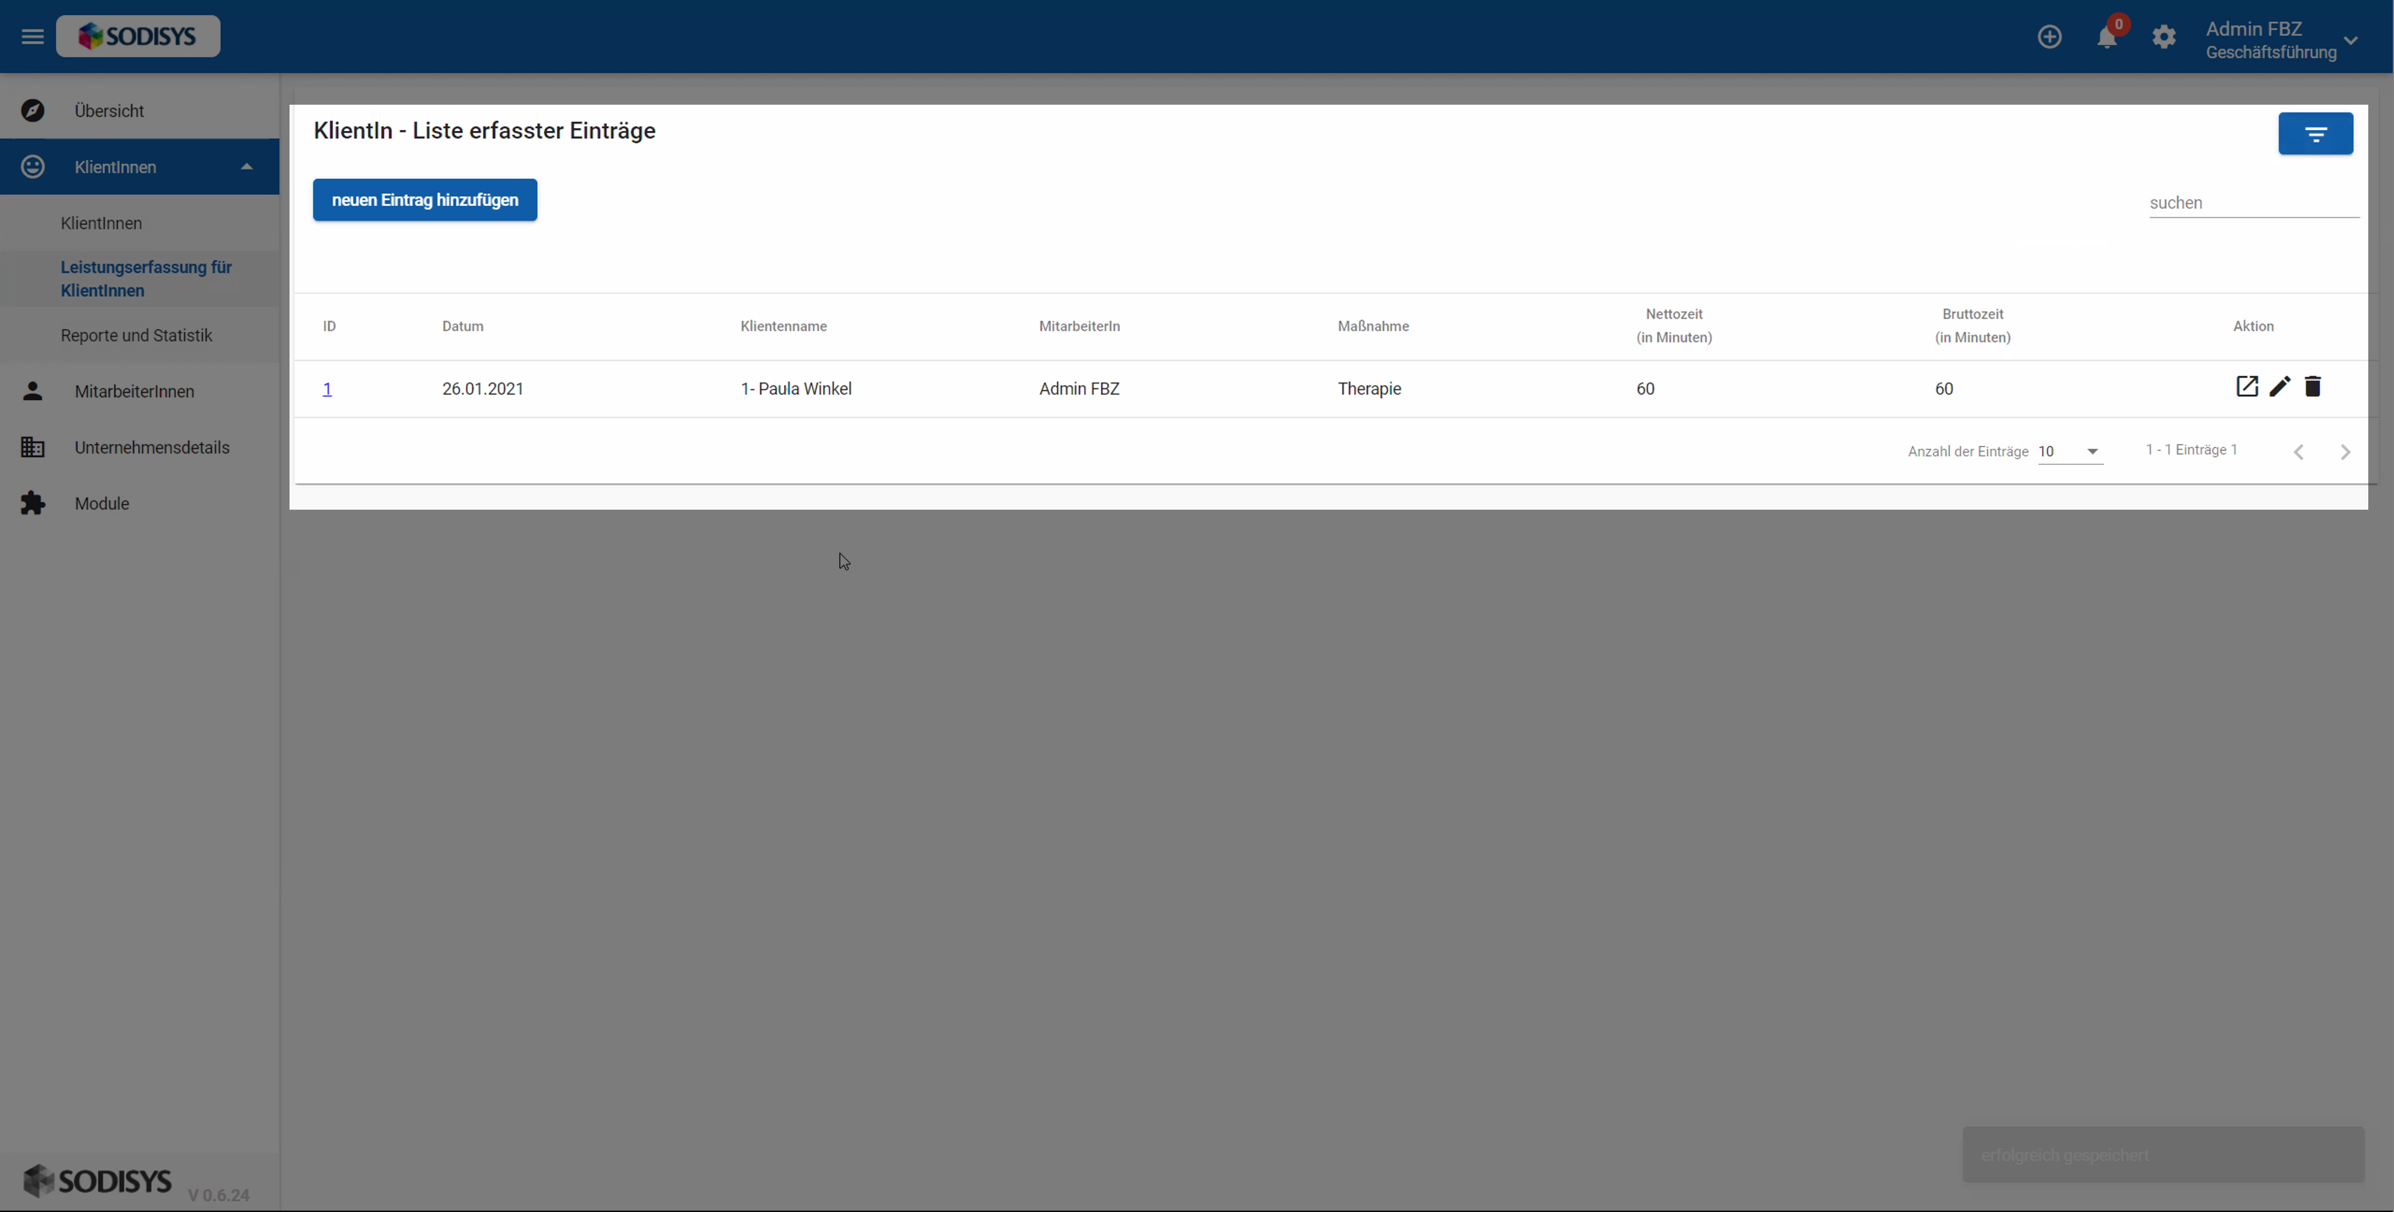This screenshot has width=2394, height=1212.
Task: Sort by Bruttozeit column header
Action: tap(1972, 325)
